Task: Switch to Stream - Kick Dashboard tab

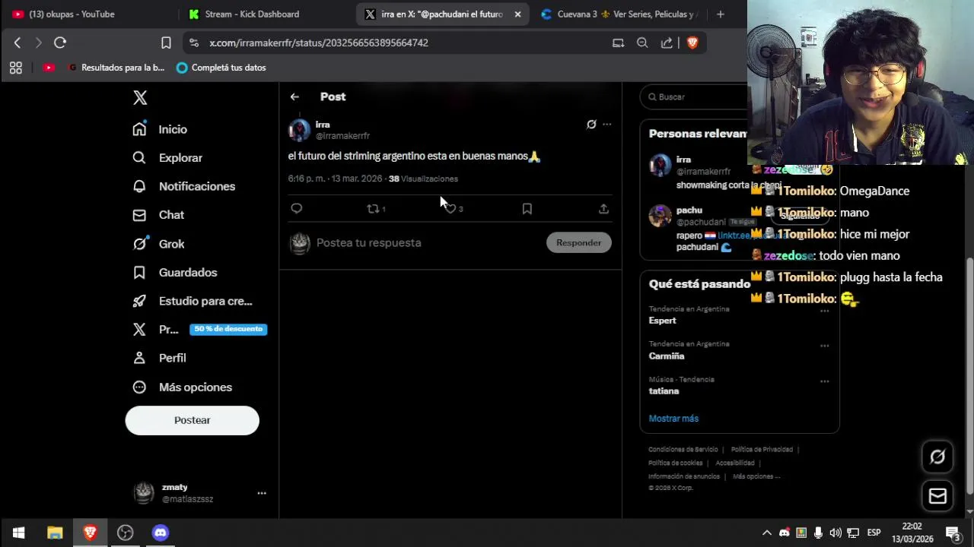Action: [x=251, y=14]
